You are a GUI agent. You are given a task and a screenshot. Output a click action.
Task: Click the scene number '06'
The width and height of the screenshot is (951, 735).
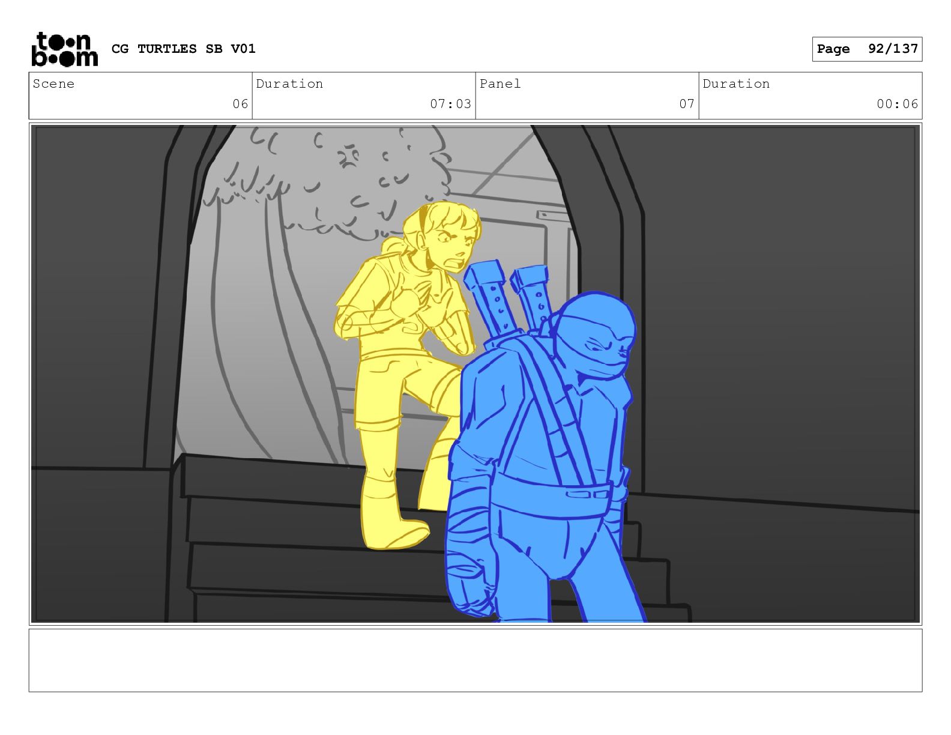pos(240,104)
